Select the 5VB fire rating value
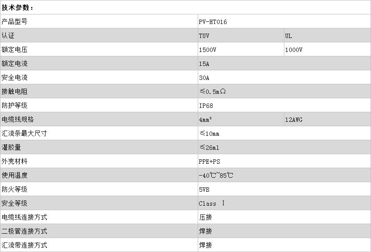 tap(205, 190)
